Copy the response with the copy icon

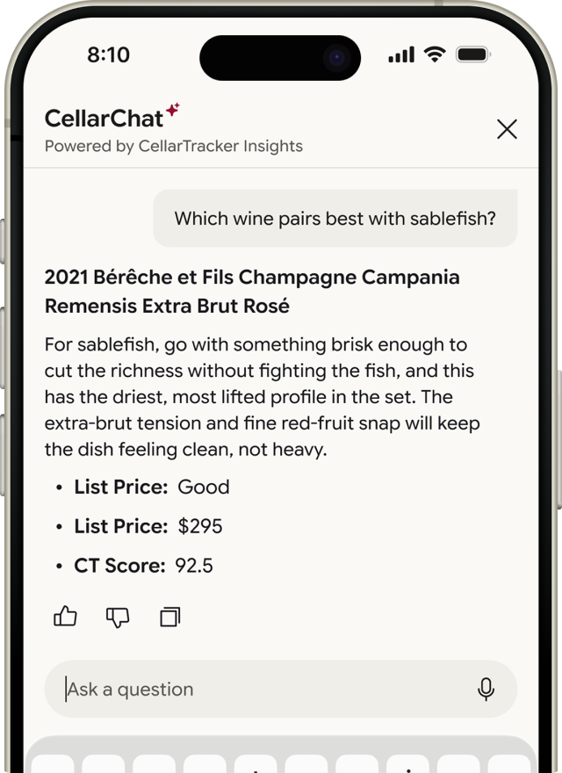pos(170,617)
